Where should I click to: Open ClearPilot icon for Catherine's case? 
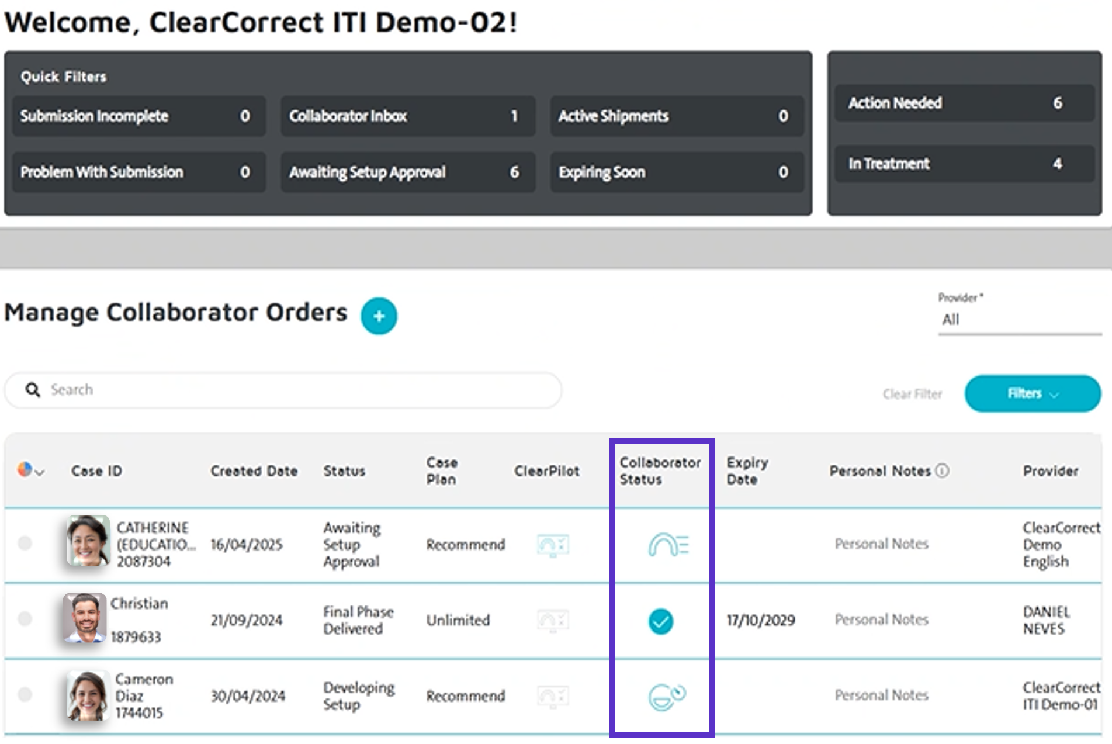553,545
